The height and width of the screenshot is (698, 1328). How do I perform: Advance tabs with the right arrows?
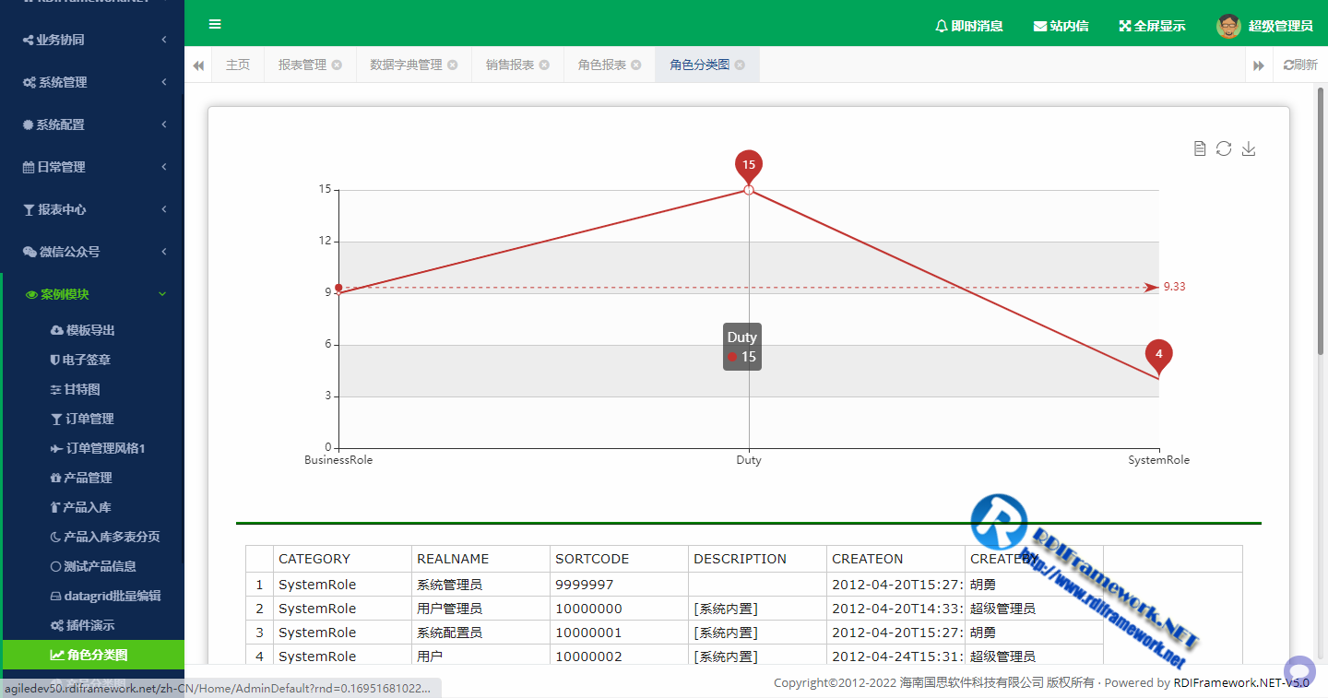(1258, 65)
